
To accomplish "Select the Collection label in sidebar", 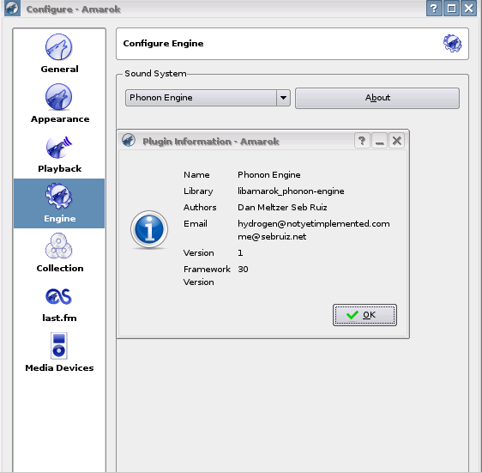I will 60,269.
